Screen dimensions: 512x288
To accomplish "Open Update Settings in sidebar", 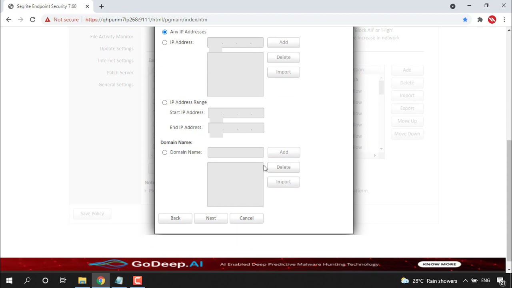I will click(x=116, y=48).
